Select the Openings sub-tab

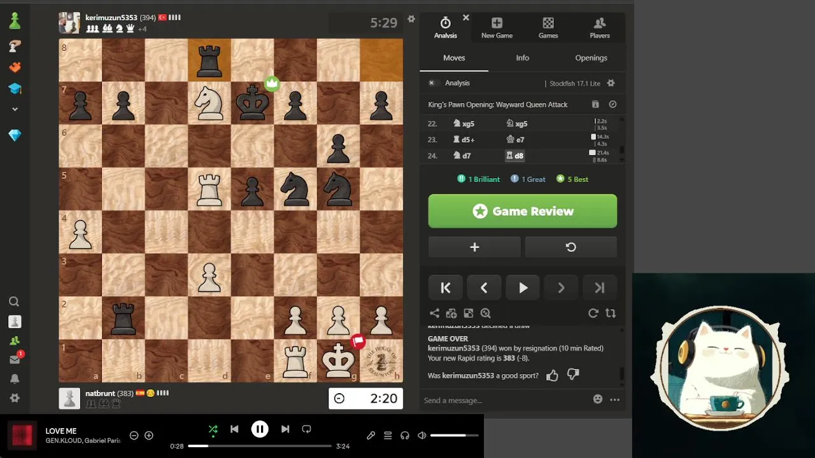591,58
